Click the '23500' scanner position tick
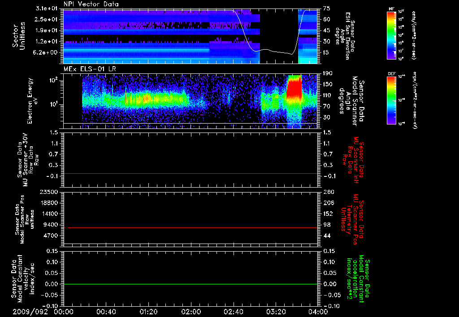 [x=49, y=192]
